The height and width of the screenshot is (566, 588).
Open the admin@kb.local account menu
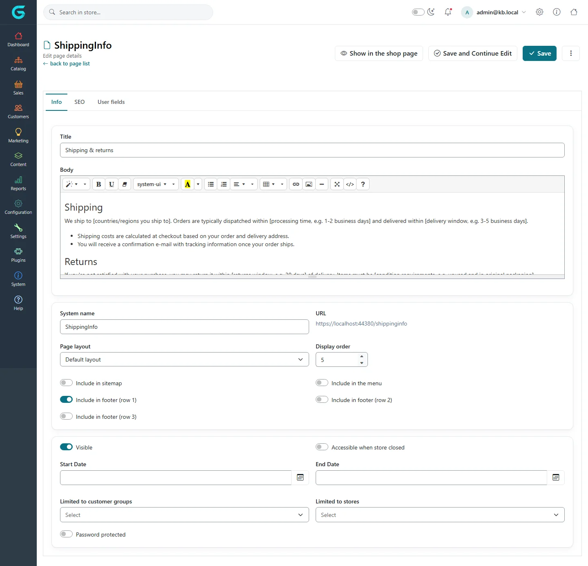click(494, 12)
